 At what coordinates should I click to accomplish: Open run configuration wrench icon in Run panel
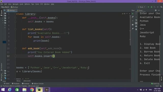133,17
